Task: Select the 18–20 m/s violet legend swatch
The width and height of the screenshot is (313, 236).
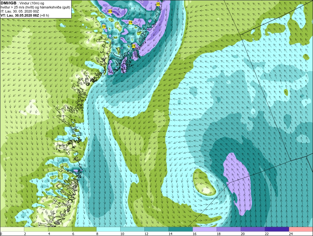Action: [x=228, y=229]
